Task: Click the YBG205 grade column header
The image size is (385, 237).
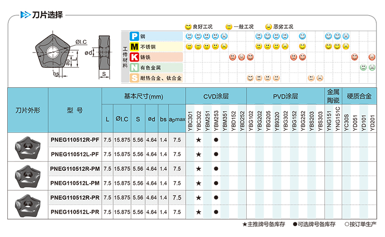Action: click(268, 121)
